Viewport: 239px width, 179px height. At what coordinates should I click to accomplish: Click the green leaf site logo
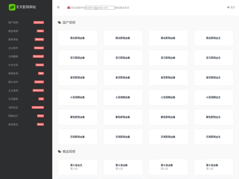(12, 7)
